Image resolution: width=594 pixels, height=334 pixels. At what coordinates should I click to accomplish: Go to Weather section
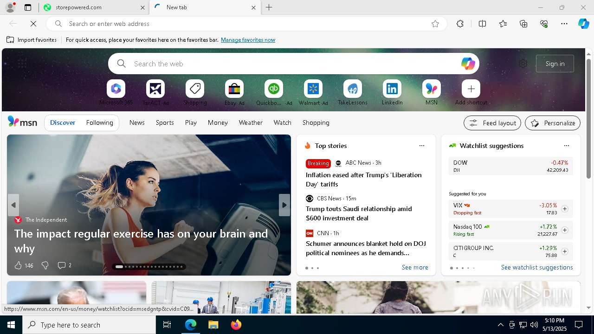coord(251,122)
